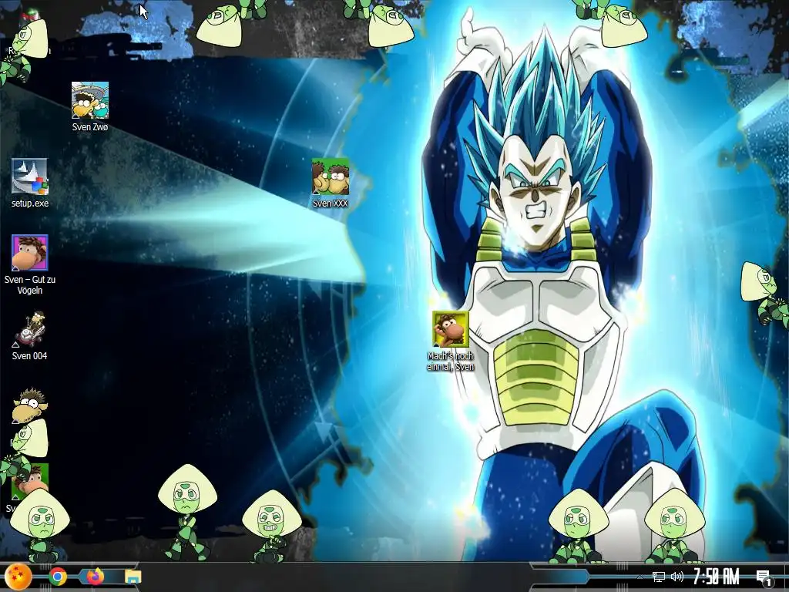The height and width of the screenshot is (592, 789).
Task: Expand the hidden tray icons chevron
Action: [x=639, y=577]
